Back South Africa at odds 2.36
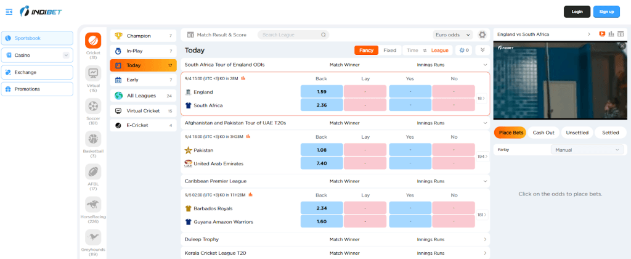 click(x=322, y=105)
